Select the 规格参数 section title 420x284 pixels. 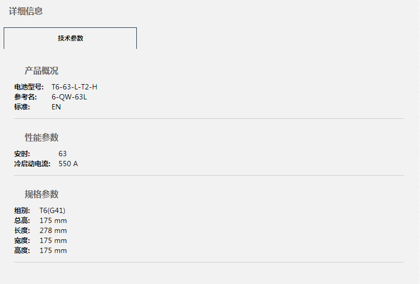coord(42,194)
